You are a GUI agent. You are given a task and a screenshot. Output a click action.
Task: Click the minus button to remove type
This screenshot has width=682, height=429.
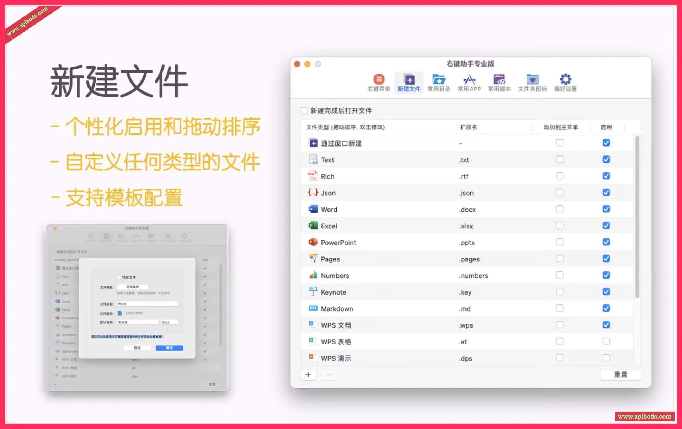(329, 375)
